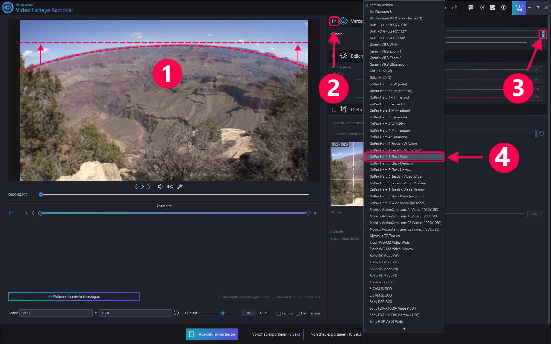The image size is (551, 344).
Task: Click the height field showing 1080
Action: [x=135, y=313]
